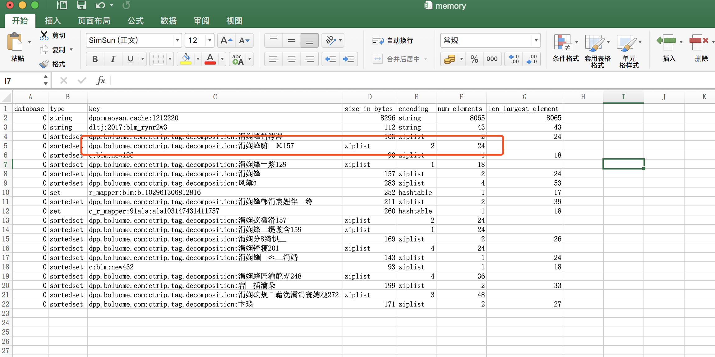Viewport: 715px width, 357px height.
Task: Click the fx insert function icon
Action: click(101, 81)
